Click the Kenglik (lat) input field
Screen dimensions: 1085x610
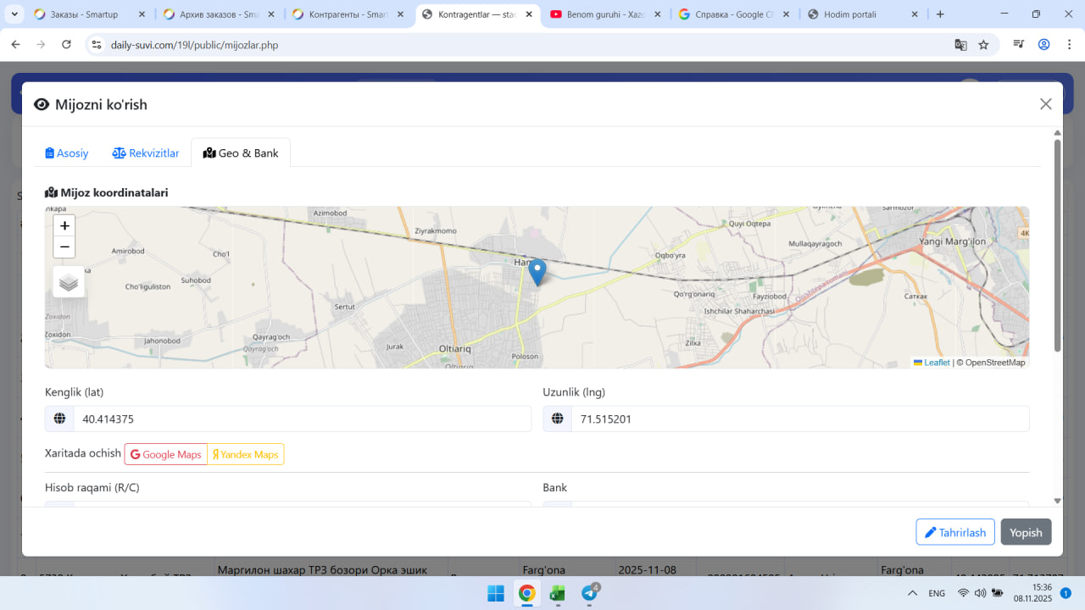301,419
